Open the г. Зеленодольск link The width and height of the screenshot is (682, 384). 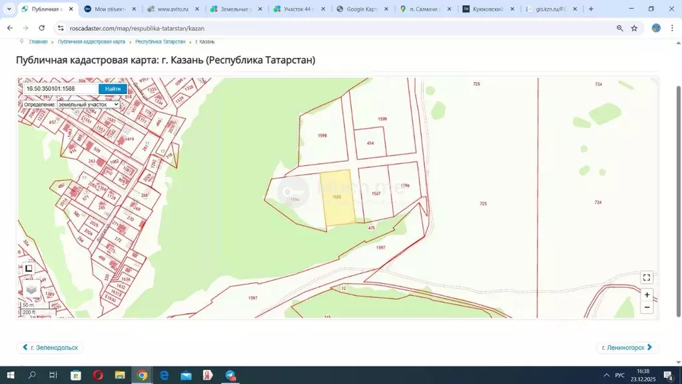coord(50,347)
